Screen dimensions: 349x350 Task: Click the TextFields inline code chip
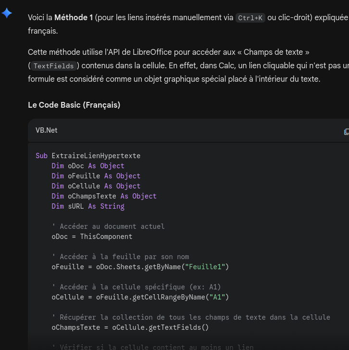(53, 66)
